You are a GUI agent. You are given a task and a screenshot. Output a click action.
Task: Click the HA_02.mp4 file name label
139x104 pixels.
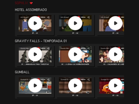click(65, 17)
